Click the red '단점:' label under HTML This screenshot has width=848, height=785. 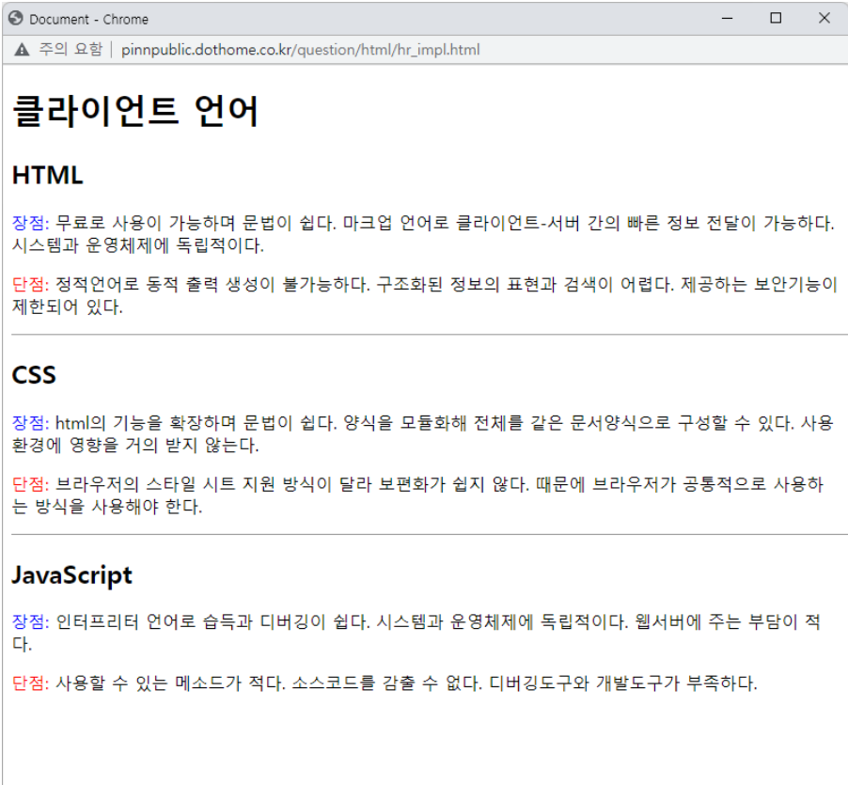pyautogui.click(x=31, y=284)
